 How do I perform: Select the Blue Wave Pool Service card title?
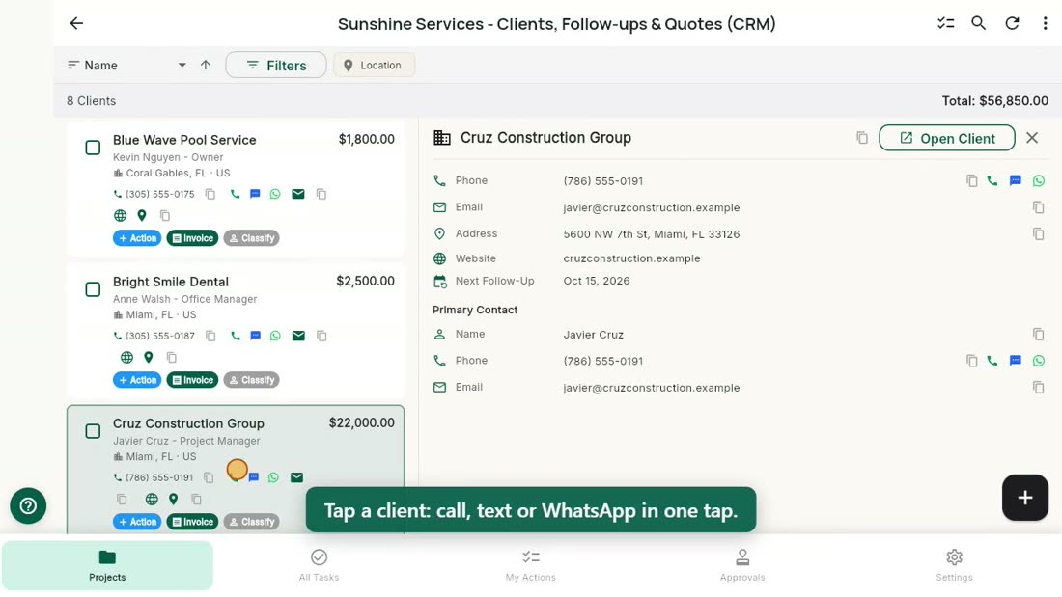184,140
